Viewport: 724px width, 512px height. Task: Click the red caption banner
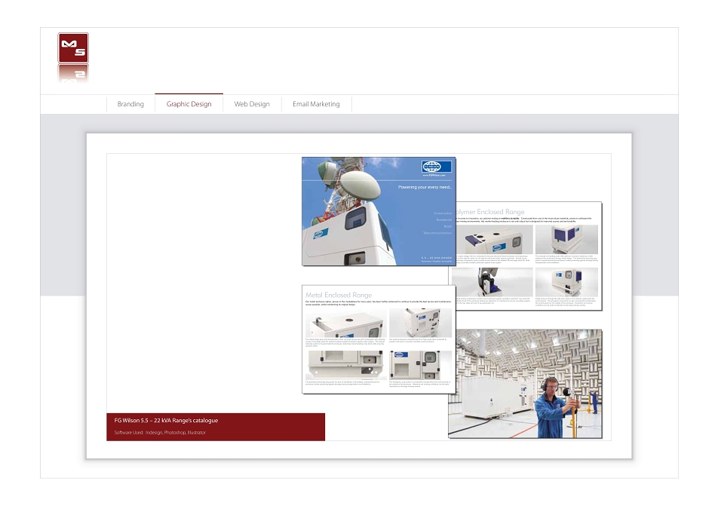click(x=216, y=427)
